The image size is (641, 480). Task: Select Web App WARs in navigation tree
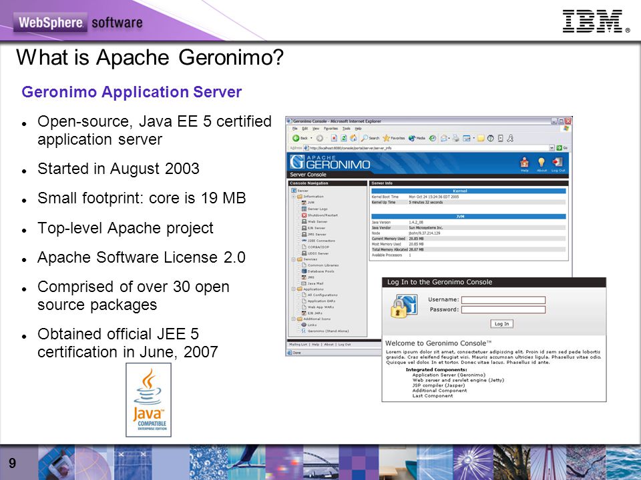318,307
